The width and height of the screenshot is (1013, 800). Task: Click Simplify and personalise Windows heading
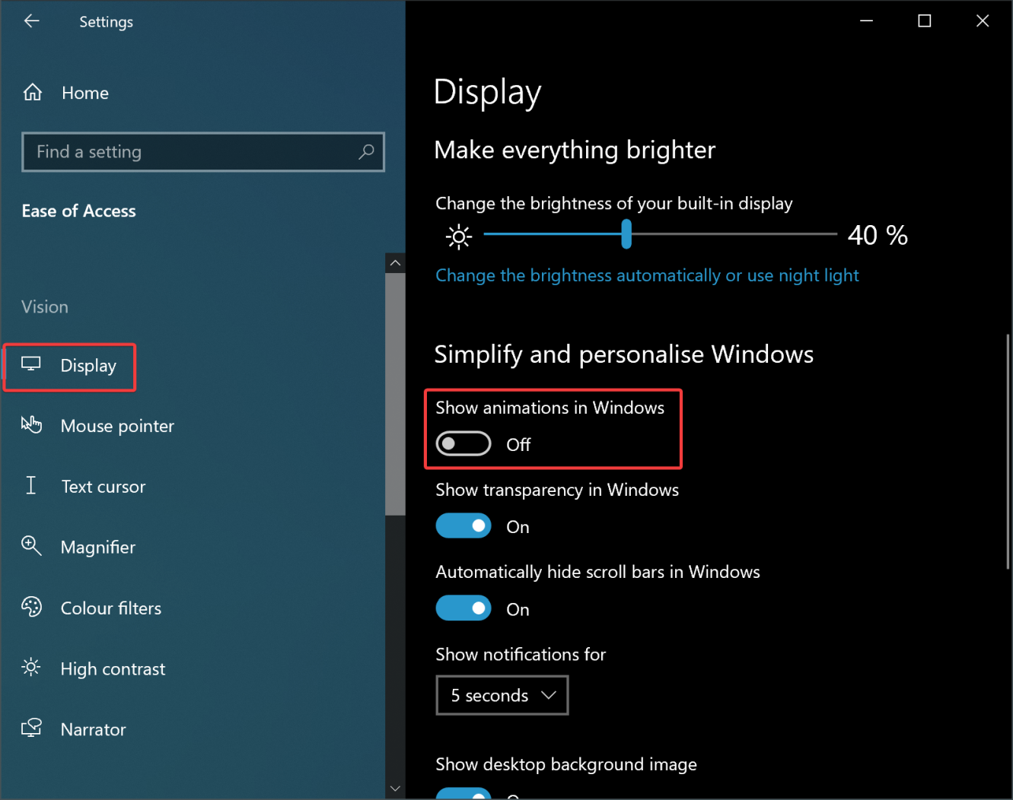[624, 354]
